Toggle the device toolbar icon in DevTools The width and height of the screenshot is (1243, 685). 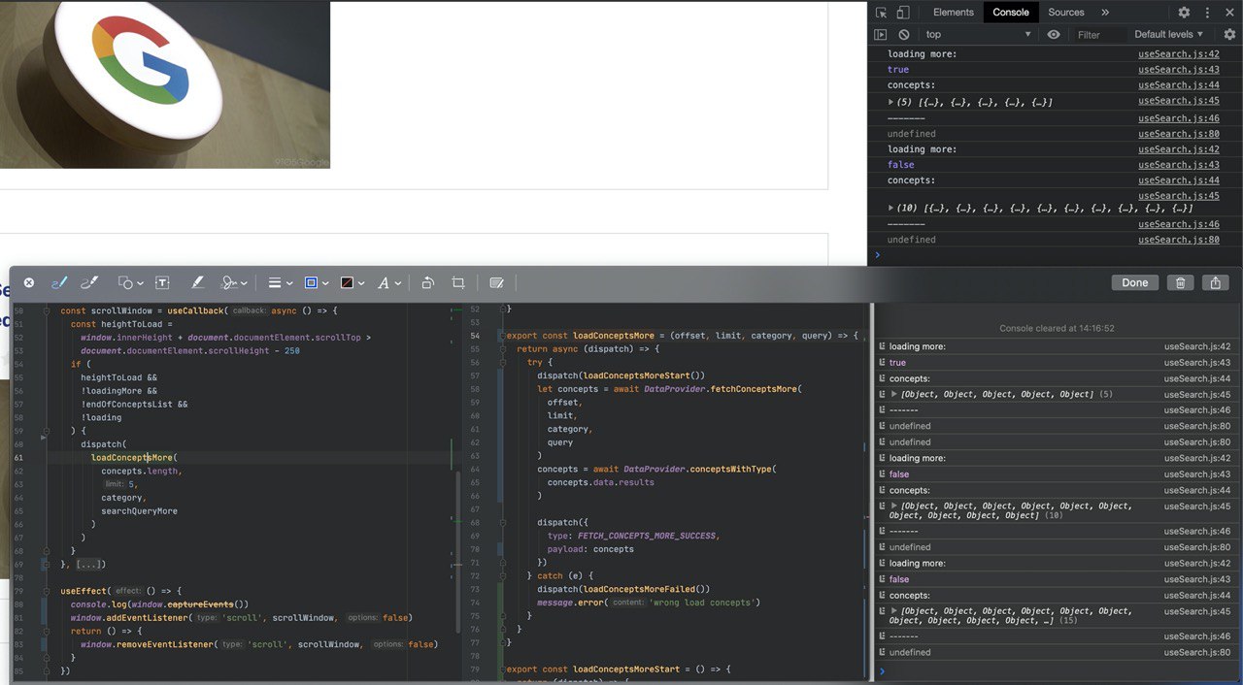point(903,13)
